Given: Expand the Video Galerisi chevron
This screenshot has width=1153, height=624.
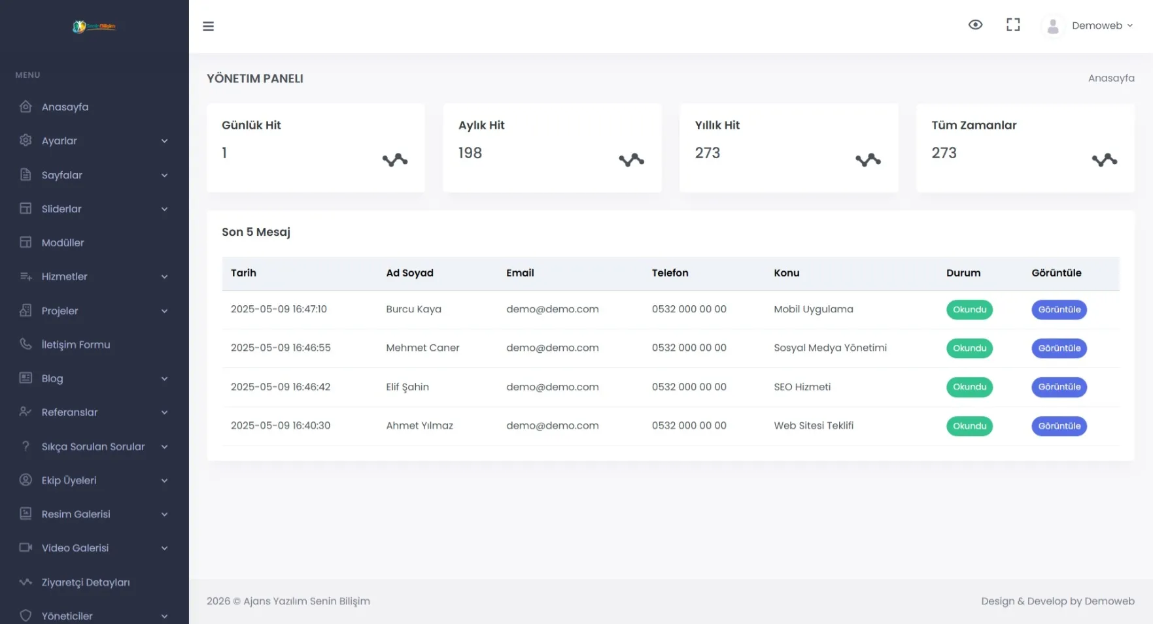Looking at the screenshot, I should (164, 548).
